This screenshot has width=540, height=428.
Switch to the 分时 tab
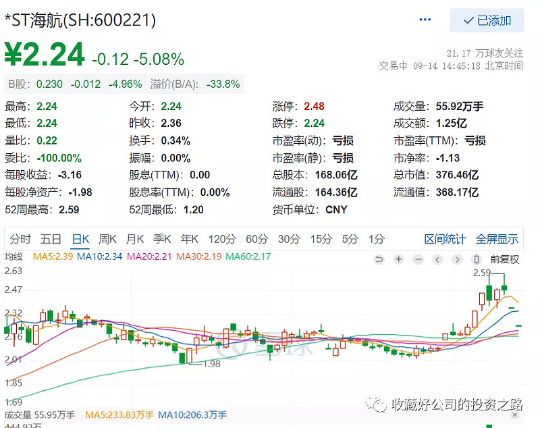pyautogui.click(x=20, y=238)
